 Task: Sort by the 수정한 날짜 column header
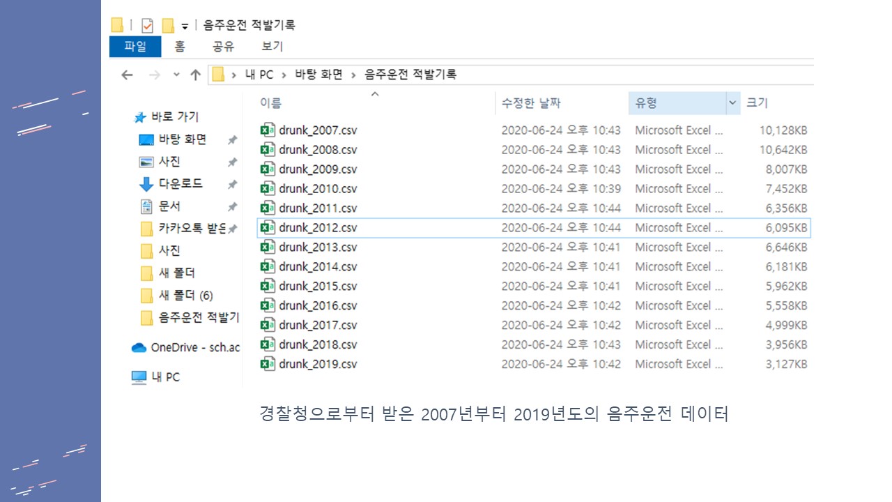tap(531, 103)
